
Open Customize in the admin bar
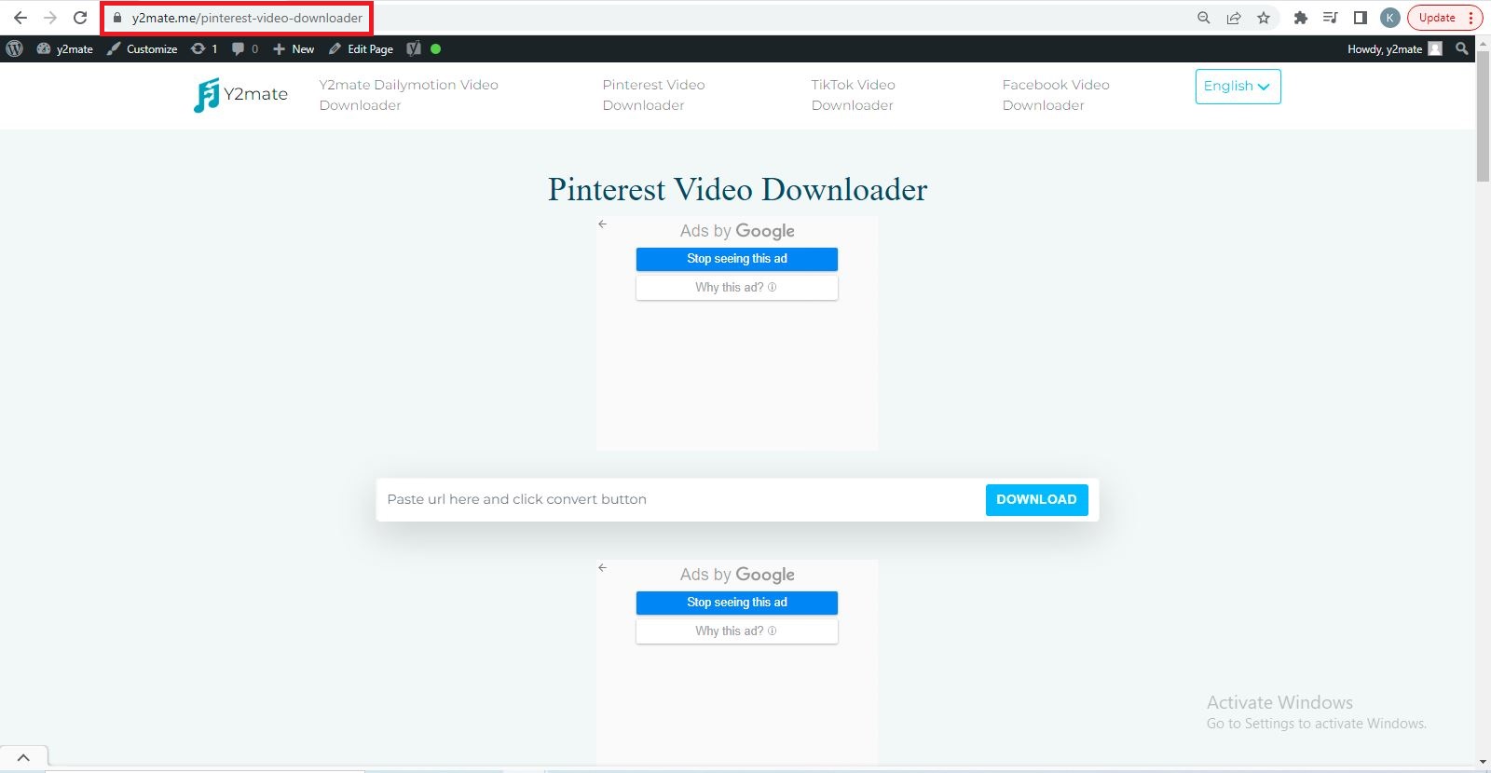143,49
